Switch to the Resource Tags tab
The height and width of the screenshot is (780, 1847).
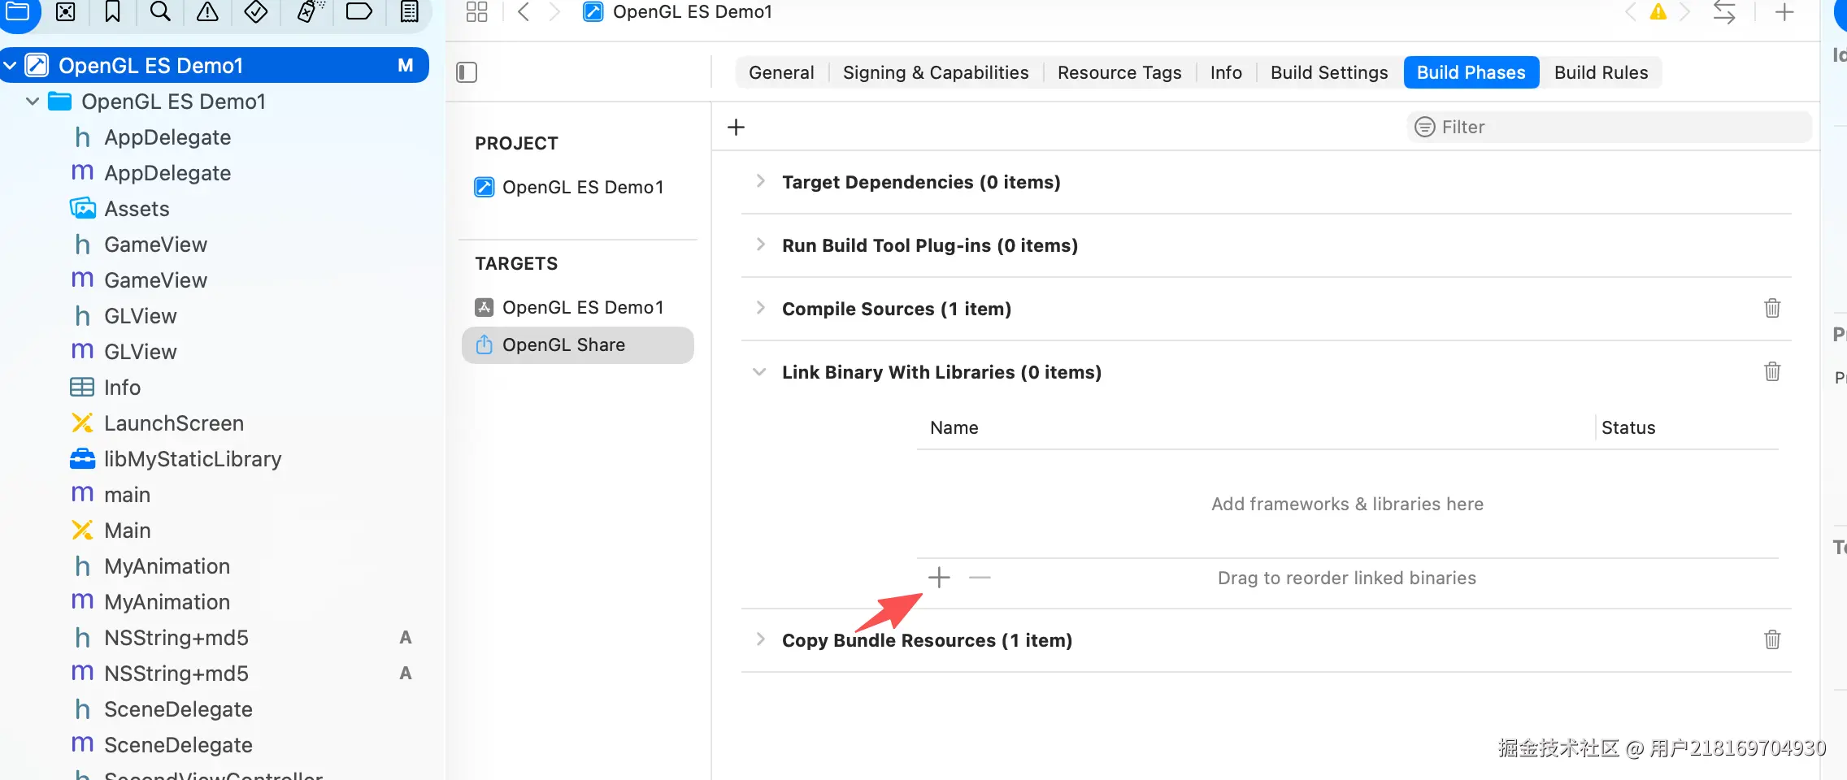(1119, 72)
